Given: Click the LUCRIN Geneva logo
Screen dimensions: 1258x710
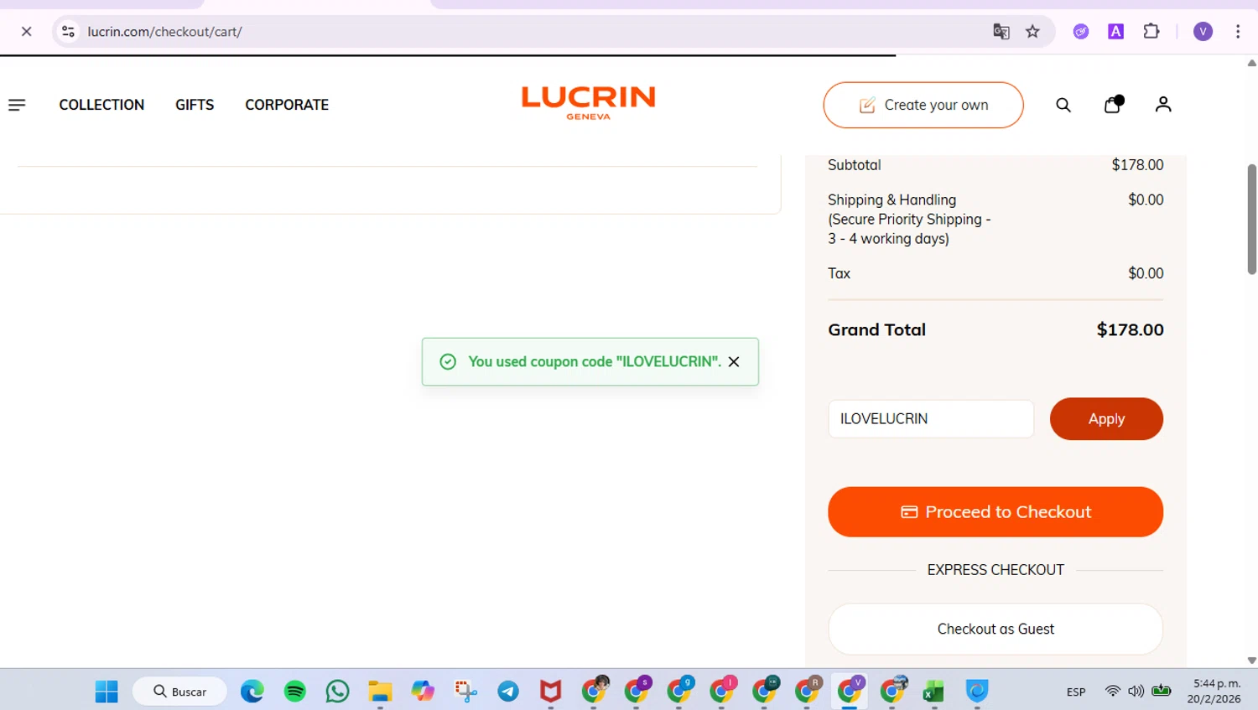Looking at the screenshot, I should point(588,103).
